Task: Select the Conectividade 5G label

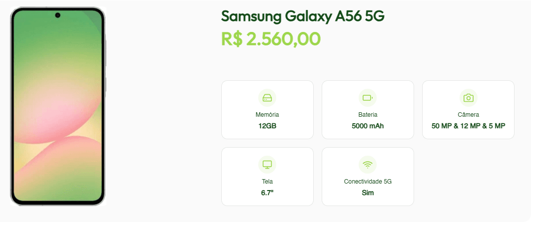Action: [368, 182]
